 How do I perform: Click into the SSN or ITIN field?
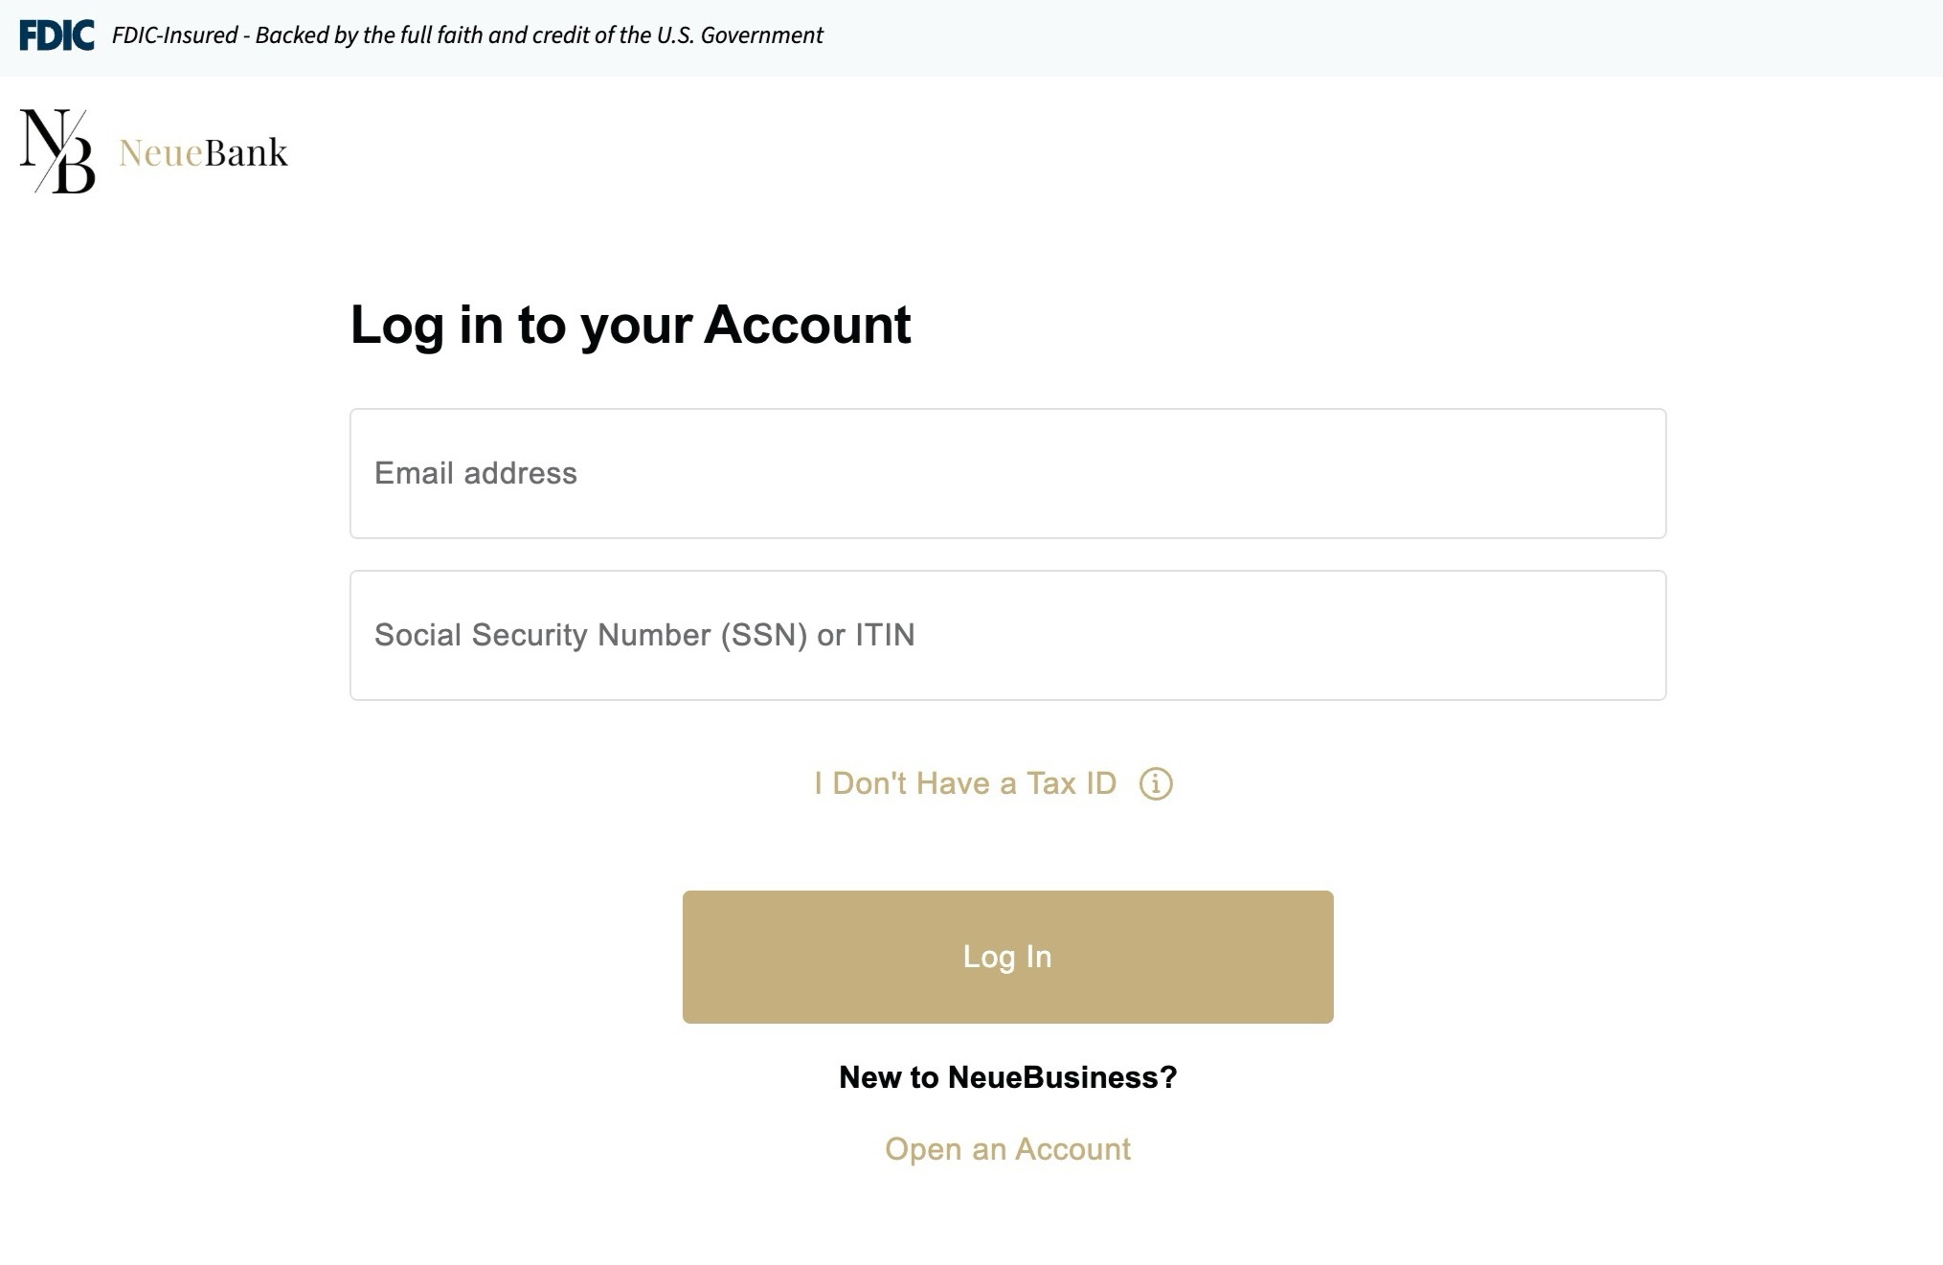tap(1007, 636)
